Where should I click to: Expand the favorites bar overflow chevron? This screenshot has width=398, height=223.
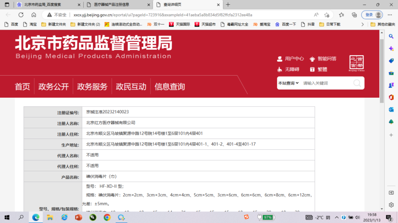point(363,24)
